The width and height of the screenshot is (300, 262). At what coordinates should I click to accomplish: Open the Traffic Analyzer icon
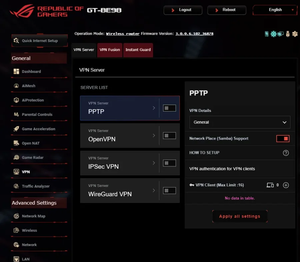coord(16,186)
